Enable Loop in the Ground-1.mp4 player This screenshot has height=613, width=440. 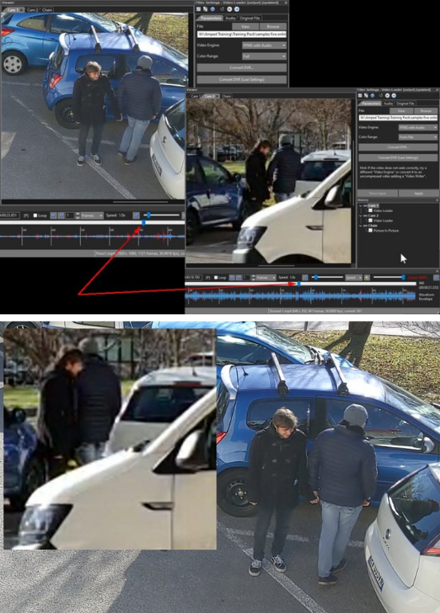pyautogui.click(x=215, y=277)
